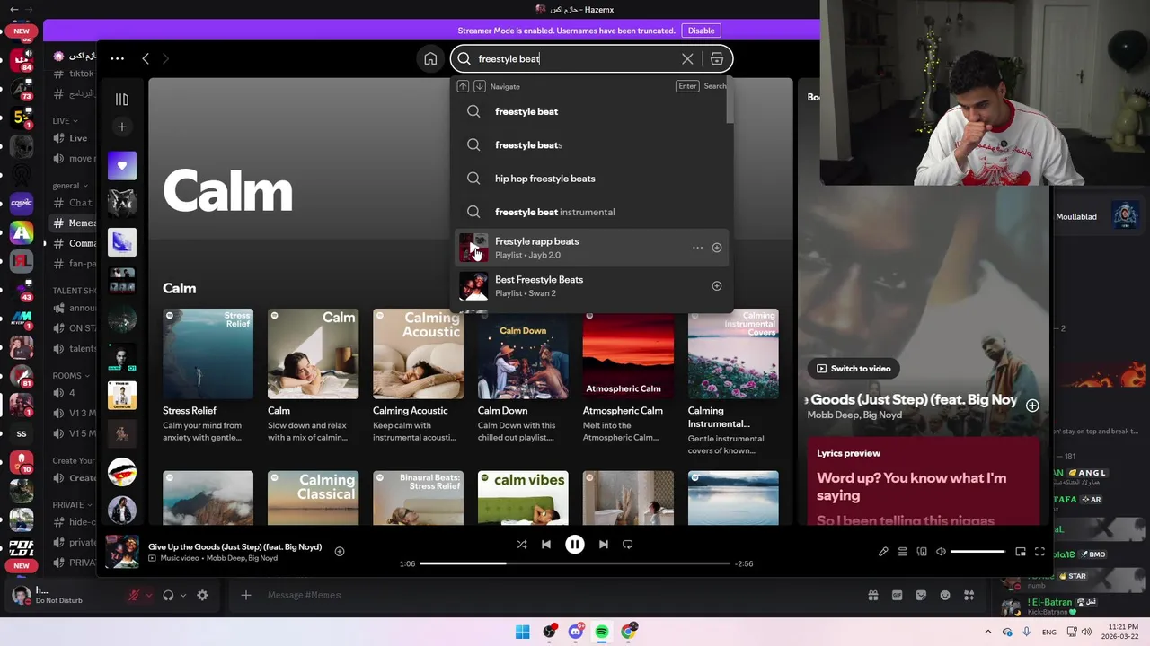Open Discord input device dropdown arrow

coord(148,595)
